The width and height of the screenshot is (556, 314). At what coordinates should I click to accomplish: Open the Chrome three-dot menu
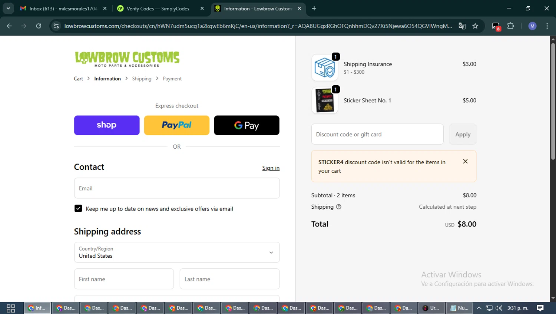point(547,26)
